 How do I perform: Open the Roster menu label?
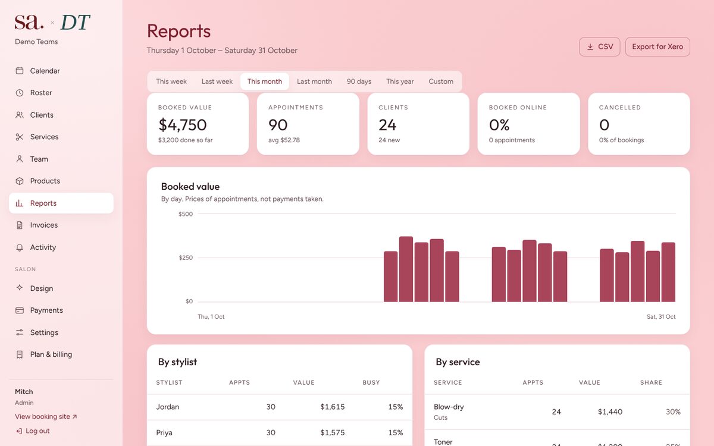click(x=41, y=93)
